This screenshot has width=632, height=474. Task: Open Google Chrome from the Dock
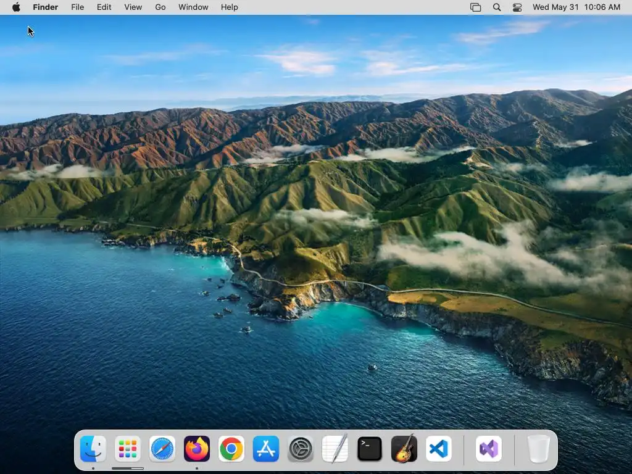point(231,449)
